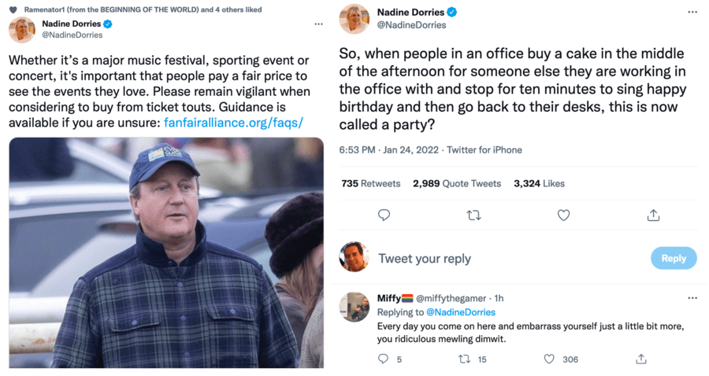The image size is (709, 376).
Task: View the 2,989 Quote Tweets
Action: [457, 183]
